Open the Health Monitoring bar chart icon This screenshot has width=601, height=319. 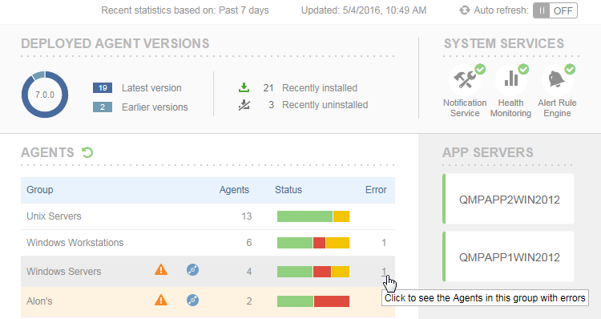pyautogui.click(x=511, y=79)
